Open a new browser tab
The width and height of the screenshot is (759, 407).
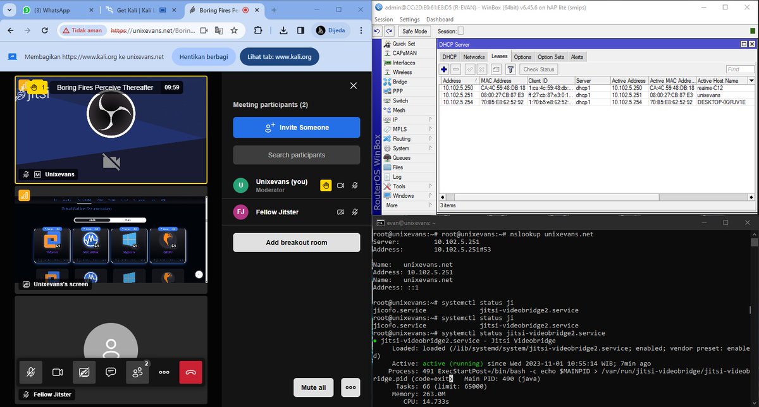274,11
